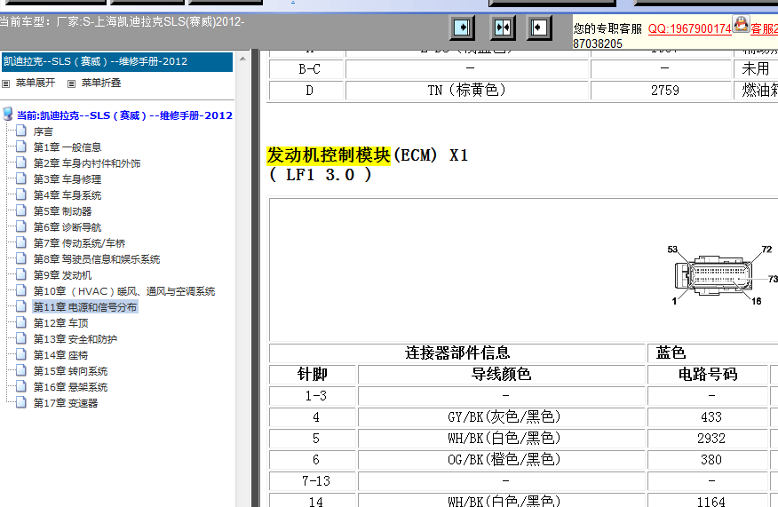Image resolution: width=778 pixels, height=507 pixels.
Task: Click the page icon beside 第2章 车身内衬件和外饰
Action: (20, 162)
